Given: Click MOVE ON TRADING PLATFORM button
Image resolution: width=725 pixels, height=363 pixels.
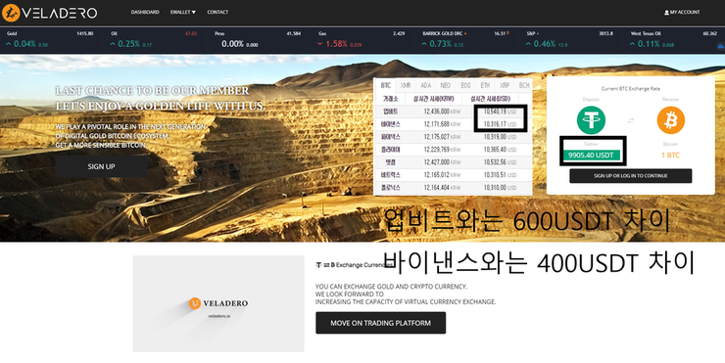Looking at the screenshot, I should click(380, 323).
